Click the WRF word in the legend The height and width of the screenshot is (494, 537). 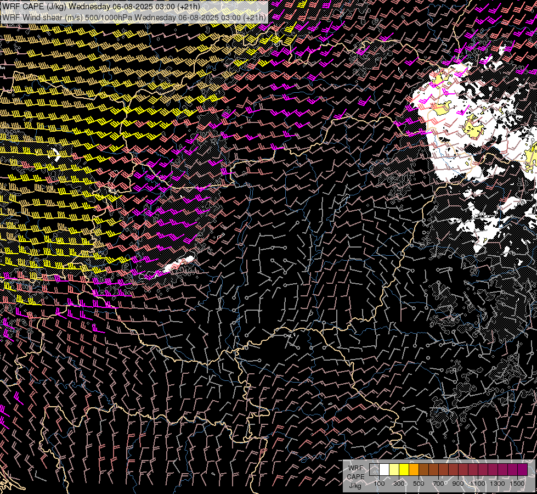(356, 468)
